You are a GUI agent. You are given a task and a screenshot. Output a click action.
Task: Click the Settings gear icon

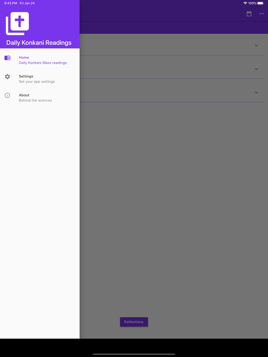tap(8, 77)
